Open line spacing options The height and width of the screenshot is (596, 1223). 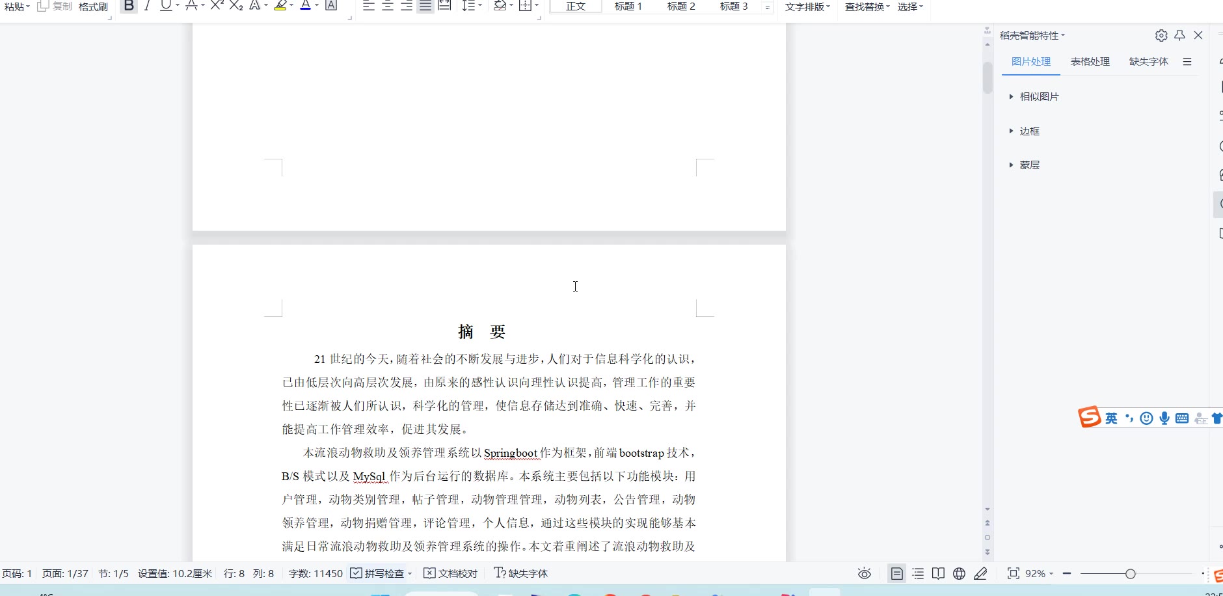[468, 6]
